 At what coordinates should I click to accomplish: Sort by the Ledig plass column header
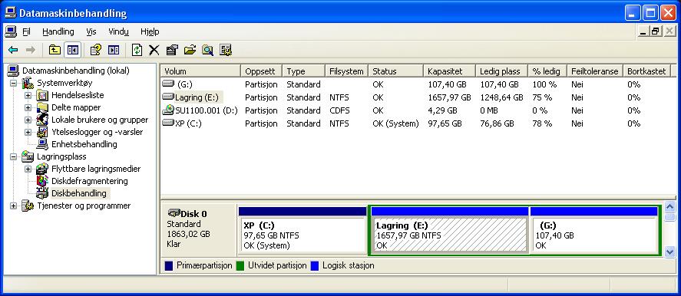tap(501, 71)
